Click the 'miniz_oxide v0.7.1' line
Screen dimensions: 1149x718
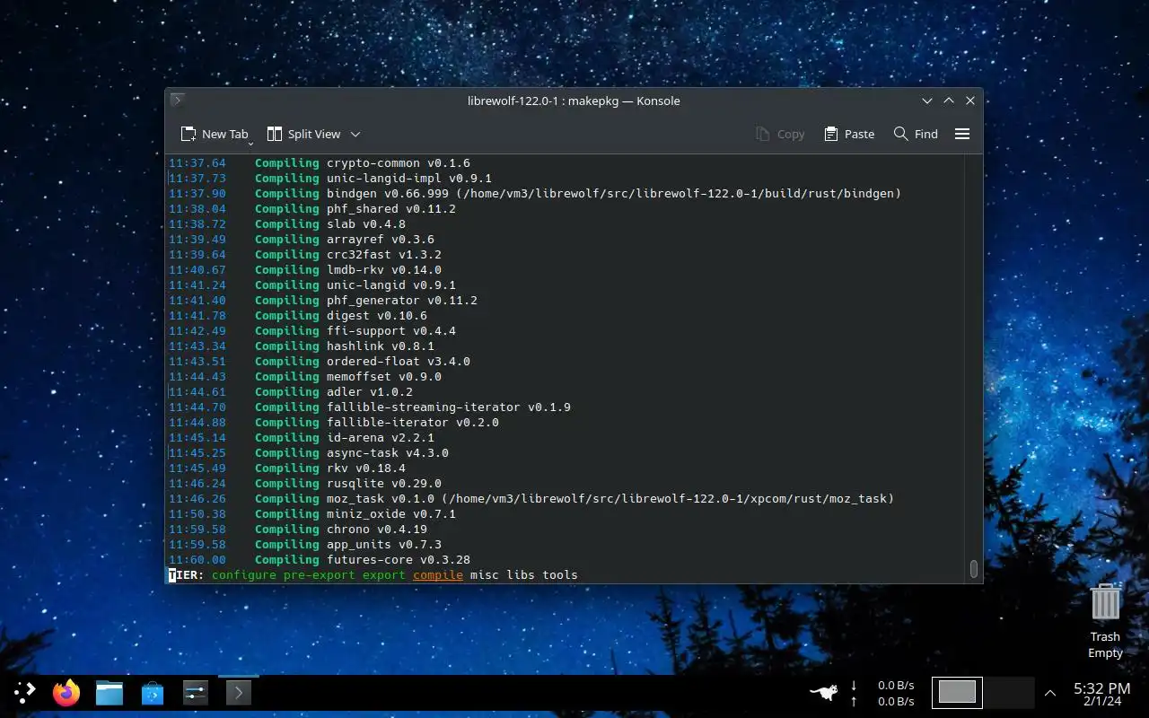[391, 514]
